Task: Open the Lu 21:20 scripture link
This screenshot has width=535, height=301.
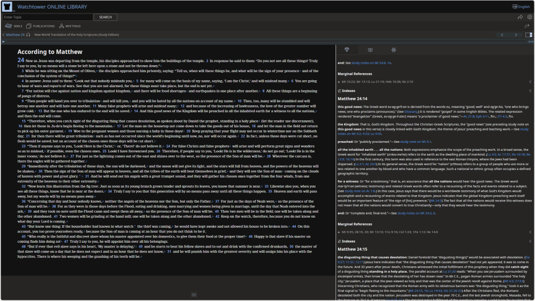Action: [x=449, y=272]
